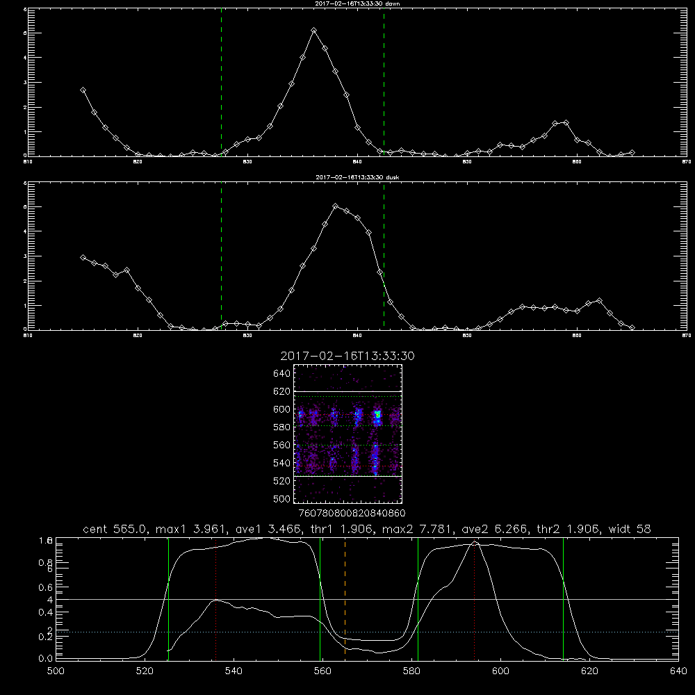Click red dotted peak line near 536
The width and height of the screenshot is (695, 695).
(216, 598)
